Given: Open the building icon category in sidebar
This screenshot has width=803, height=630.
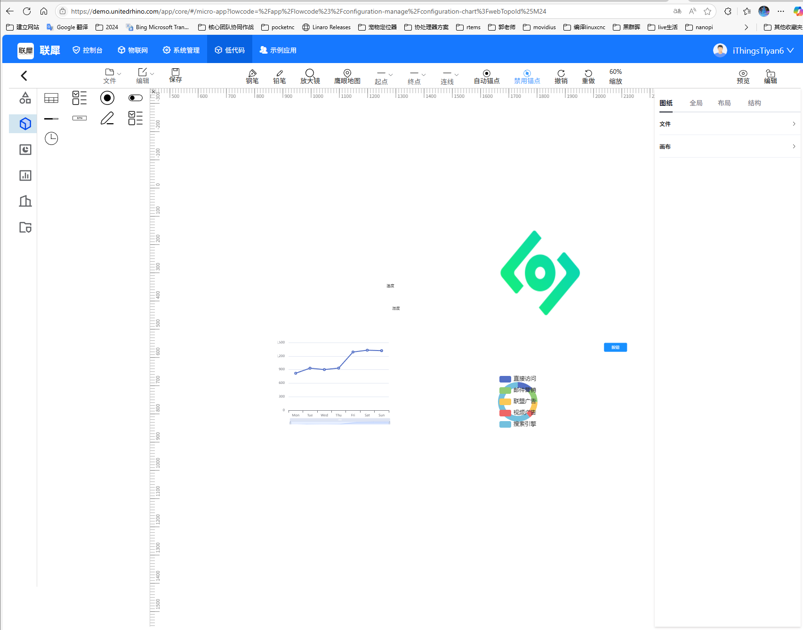Looking at the screenshot, I should tap(25, 201).
